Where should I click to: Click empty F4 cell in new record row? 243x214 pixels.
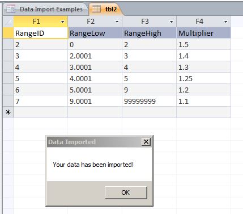tap(203, 112)
